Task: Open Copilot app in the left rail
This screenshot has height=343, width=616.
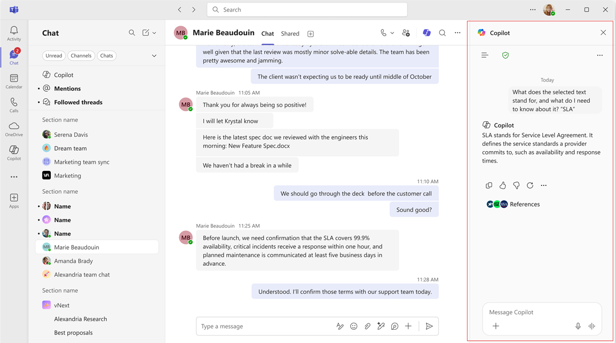Action: (x=14, y=153)
